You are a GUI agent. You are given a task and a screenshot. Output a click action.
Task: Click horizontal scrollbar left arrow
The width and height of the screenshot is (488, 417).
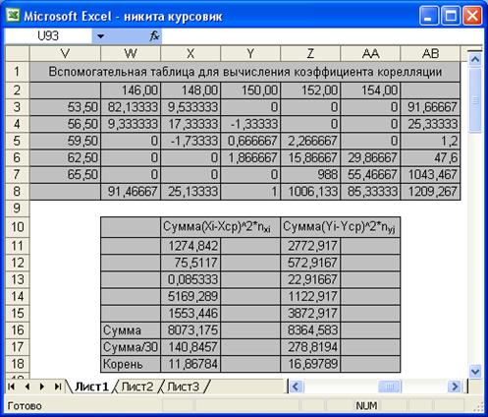pyautogui.click(x=296, y=387)
